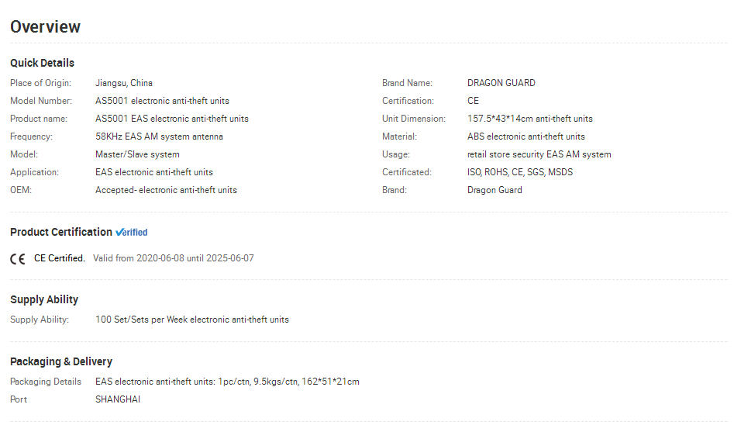Select the Quick Details section heading
Viewport: 734px width, 425px height.
pyautogui.click(x=42, y=63)
